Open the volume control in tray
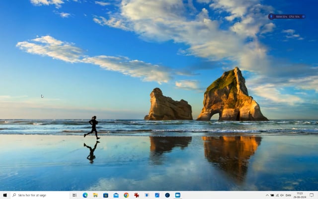 pyautogui.click(x=282, y=195)
